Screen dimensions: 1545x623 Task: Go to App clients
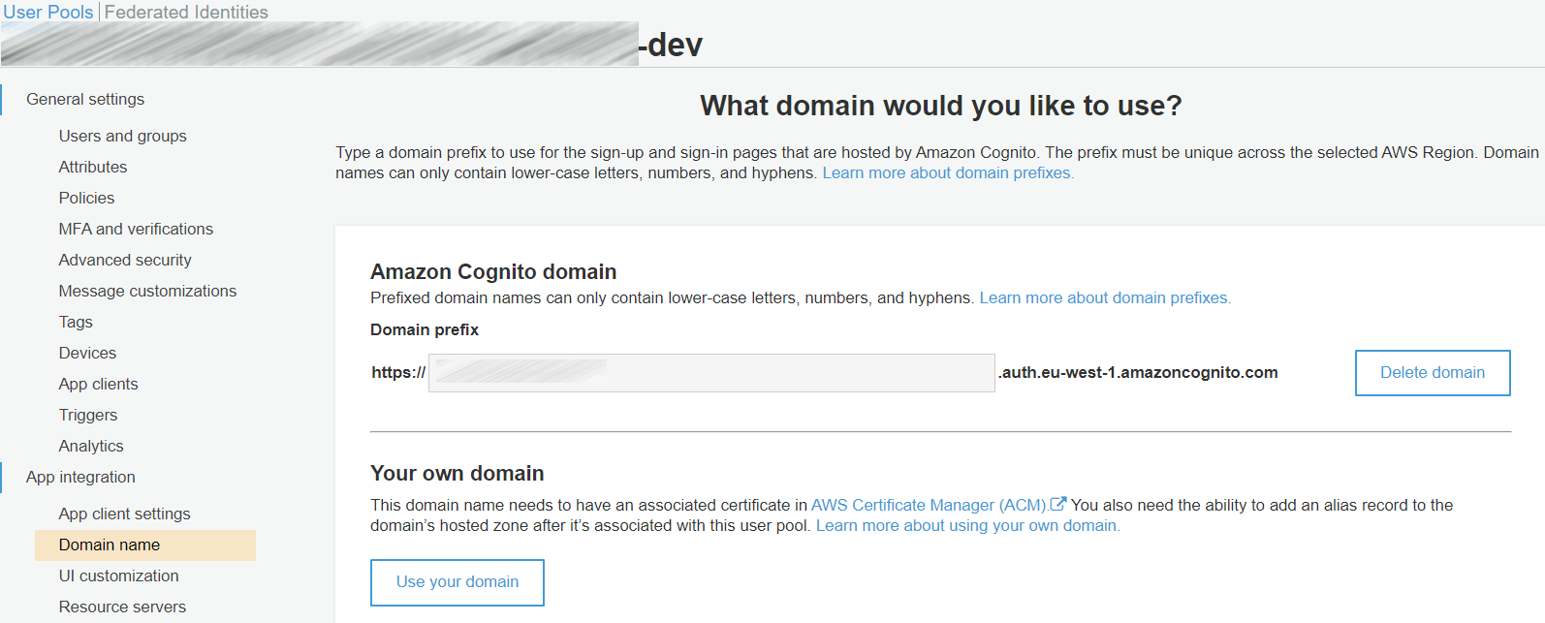[98, 384]
